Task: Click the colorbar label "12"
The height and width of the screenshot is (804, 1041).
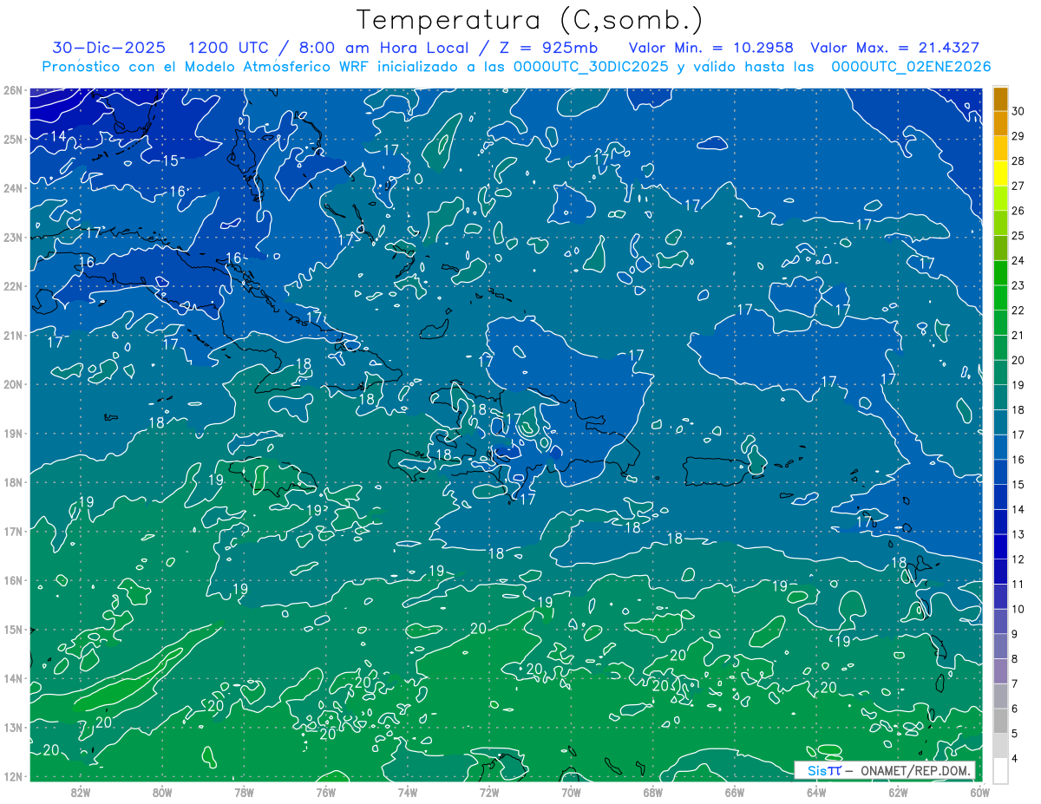Action: coord(1018,559)
